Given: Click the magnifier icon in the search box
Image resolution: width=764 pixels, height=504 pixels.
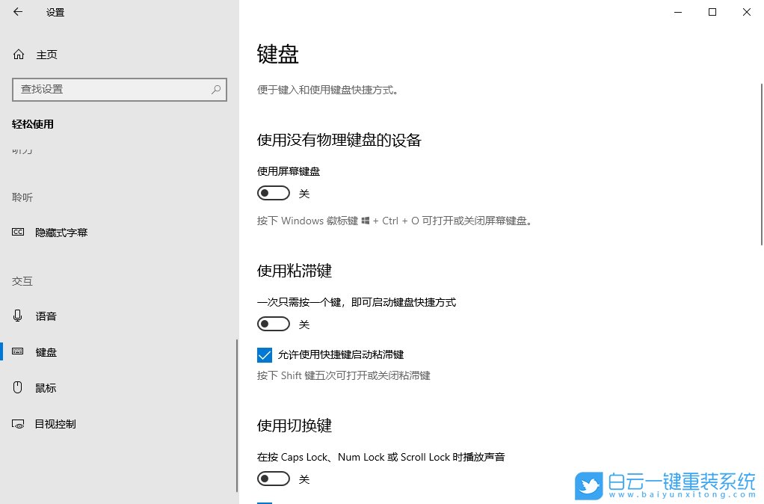Looking at the screenshot, I should 216,89.
